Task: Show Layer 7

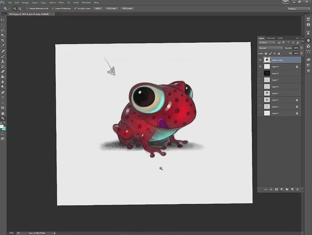Action: coord(260,80)
